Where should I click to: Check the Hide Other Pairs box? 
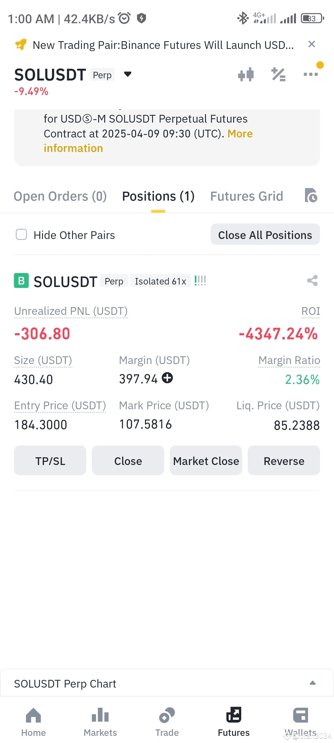[x=21, y=235]
